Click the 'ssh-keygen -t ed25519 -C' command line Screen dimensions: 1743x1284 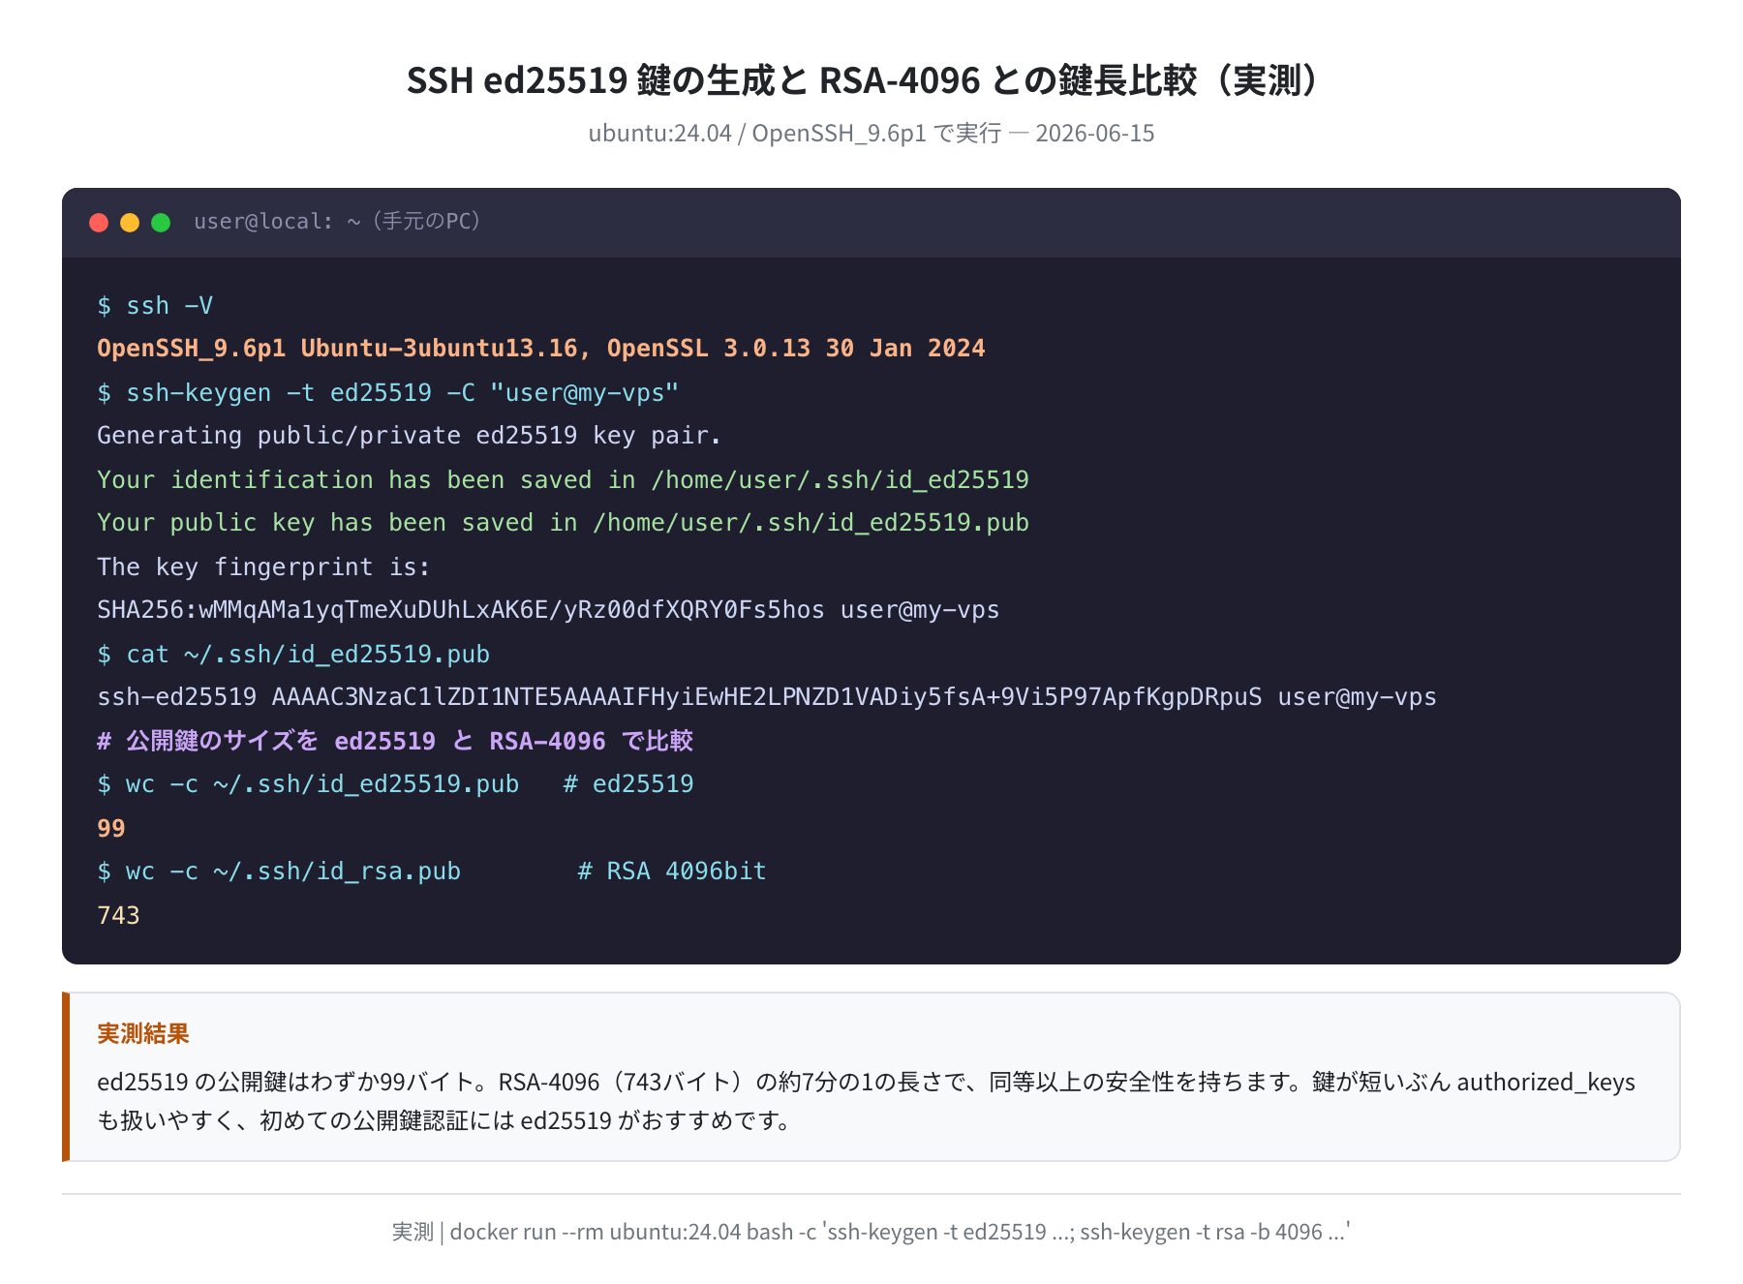point(388,393)
